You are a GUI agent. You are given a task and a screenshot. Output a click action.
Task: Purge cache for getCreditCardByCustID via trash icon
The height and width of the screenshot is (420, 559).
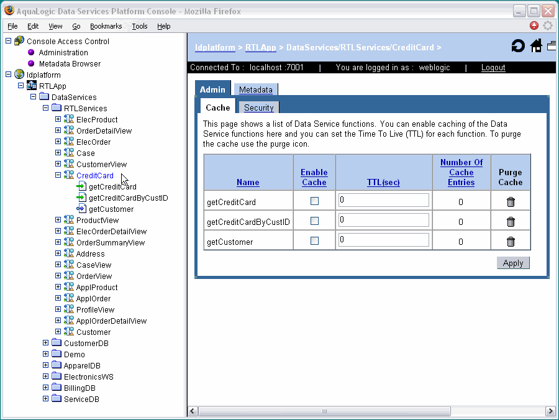pos(511,222)
